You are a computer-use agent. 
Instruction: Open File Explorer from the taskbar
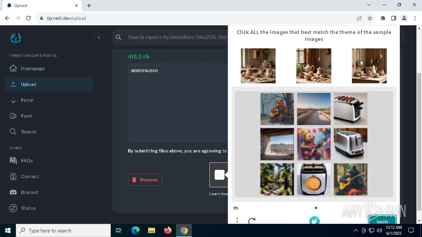tap(152, 230)
